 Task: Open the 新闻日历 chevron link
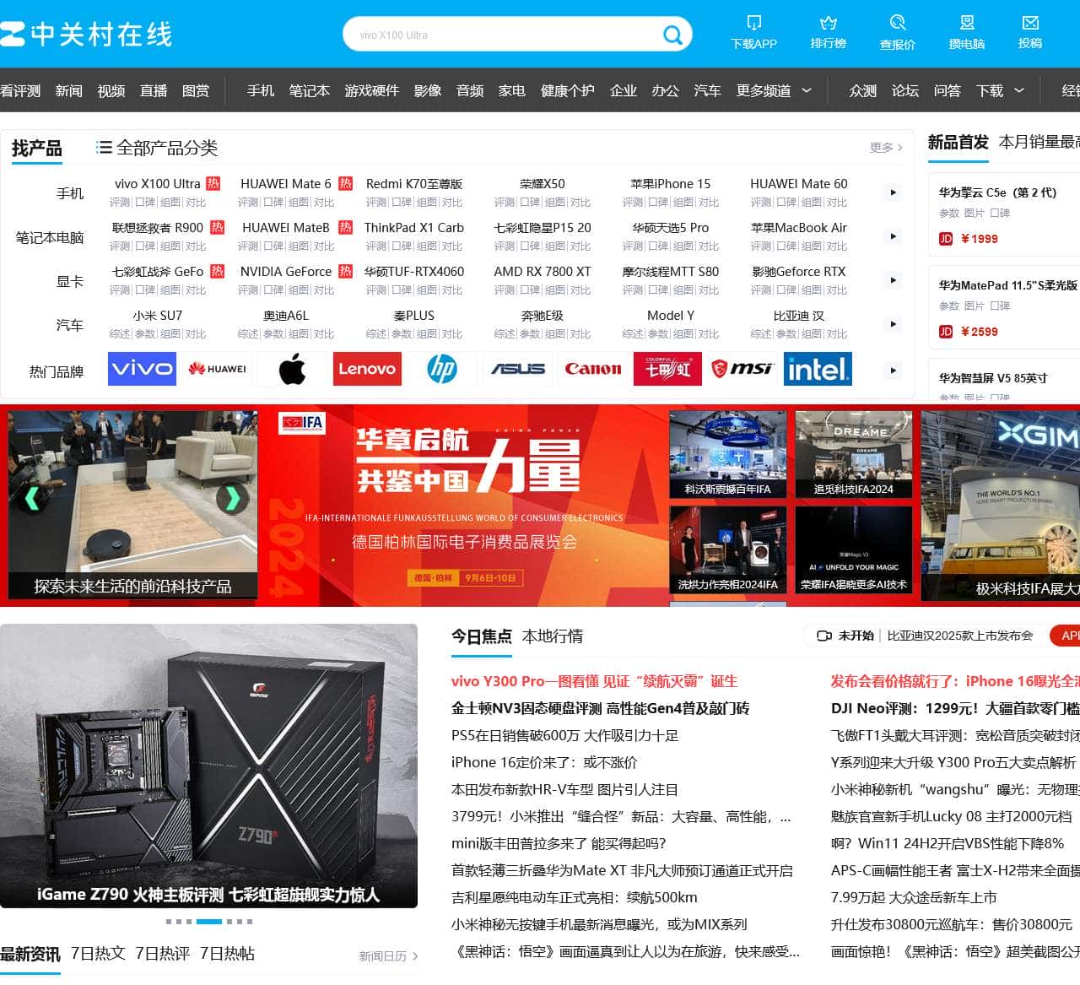tap(389, 956)
